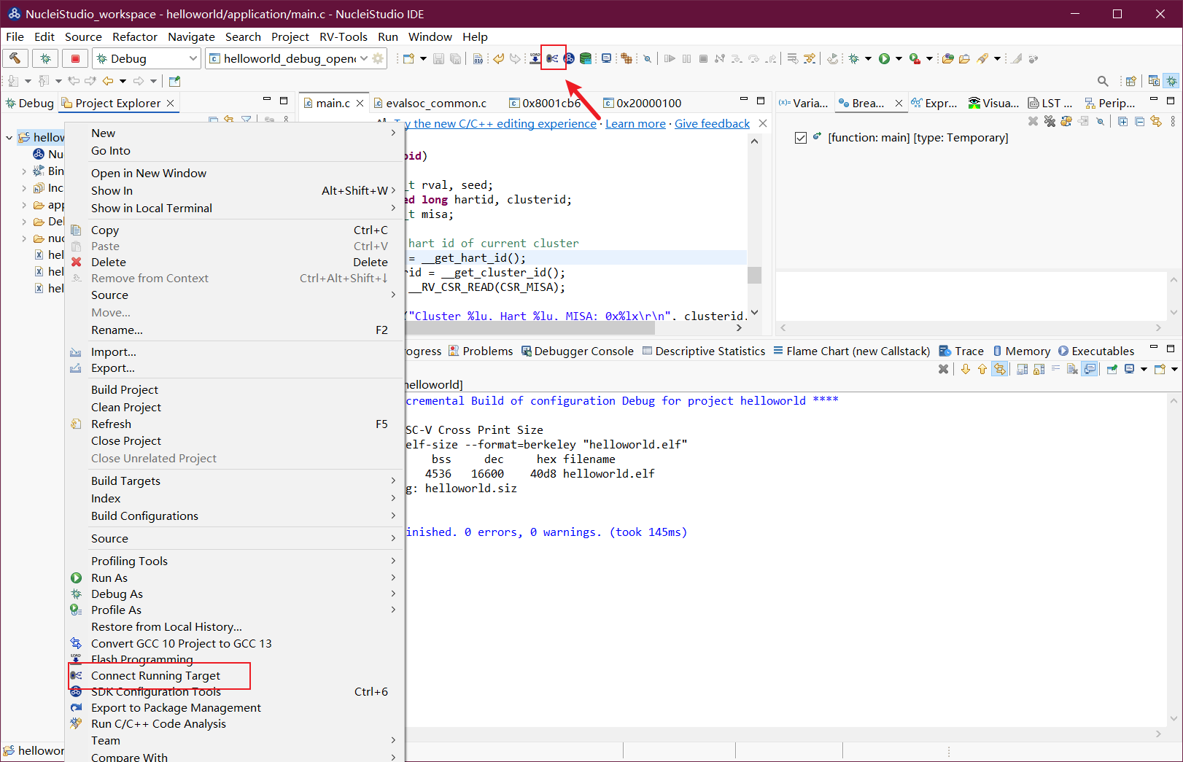Uncheck the function main breakpoint checkbox
This screenshot has width=1183, height=762.
[x=801, y=138]
